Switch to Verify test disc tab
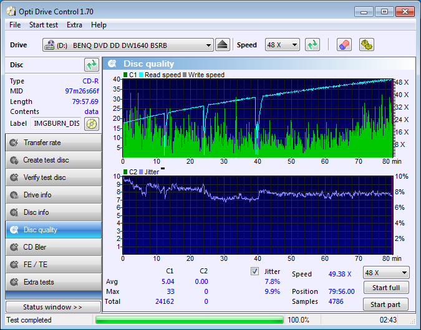The height and width of the screenshot is (330, 421). click(54, 177)
